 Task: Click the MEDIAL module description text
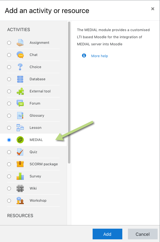click(113, 37)
